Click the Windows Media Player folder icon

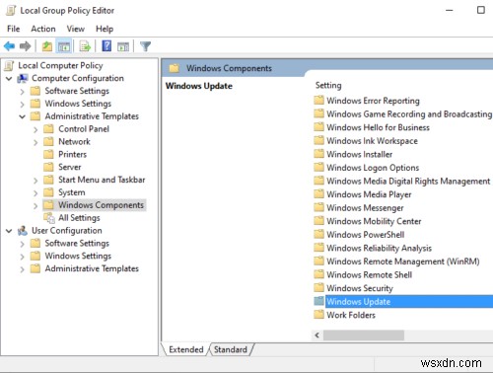(318, 193)
